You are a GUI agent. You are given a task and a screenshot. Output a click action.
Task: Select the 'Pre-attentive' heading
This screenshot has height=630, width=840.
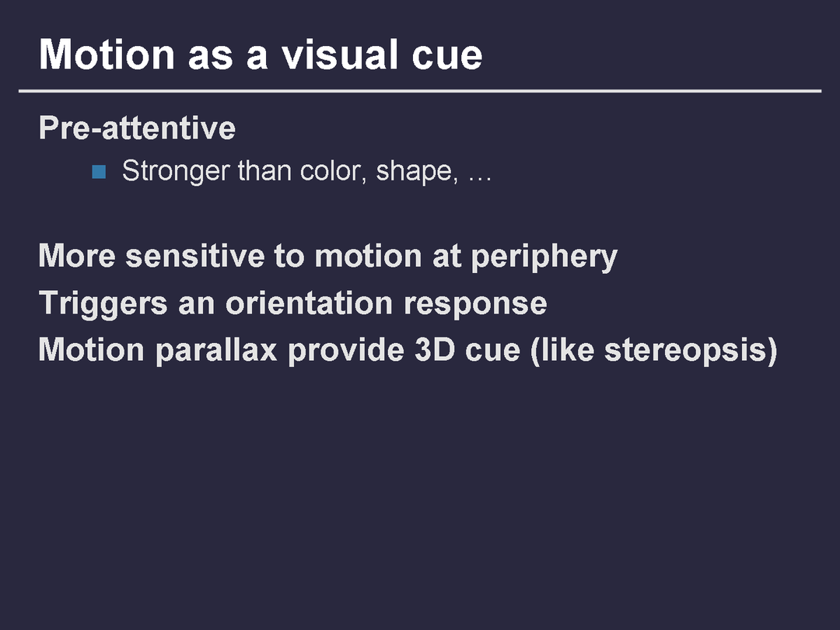pyautogui.click(x=137, y=128)
